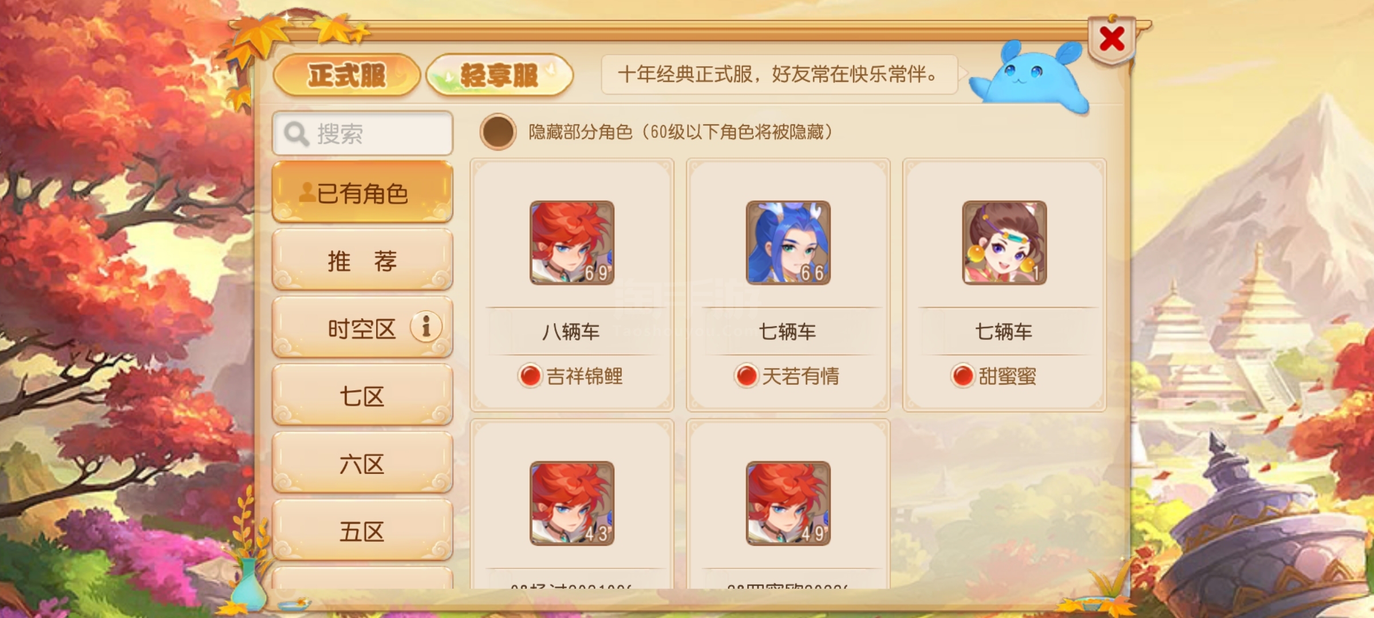
Task: Click red status dot for 天若有情
Action: pyautogui.click(x=747, y=376)
